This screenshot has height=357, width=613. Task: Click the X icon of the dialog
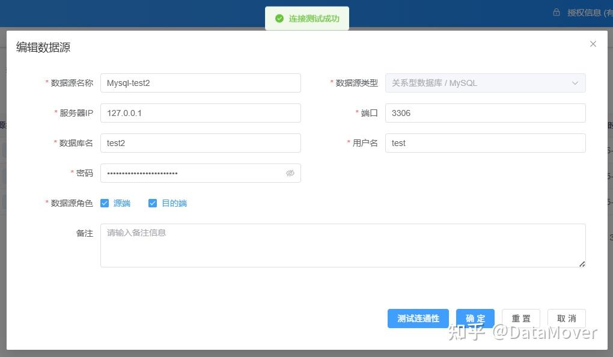pyautogui.click(x=593, y=44)
